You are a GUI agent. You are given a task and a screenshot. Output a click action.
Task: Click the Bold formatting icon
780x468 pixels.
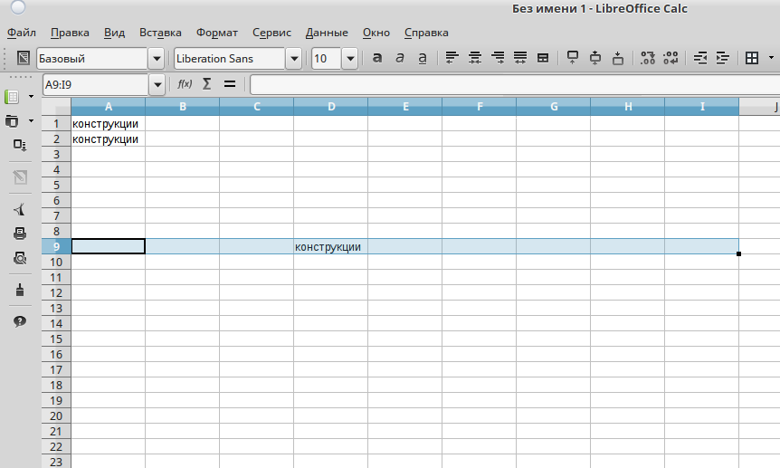point(377,59)
